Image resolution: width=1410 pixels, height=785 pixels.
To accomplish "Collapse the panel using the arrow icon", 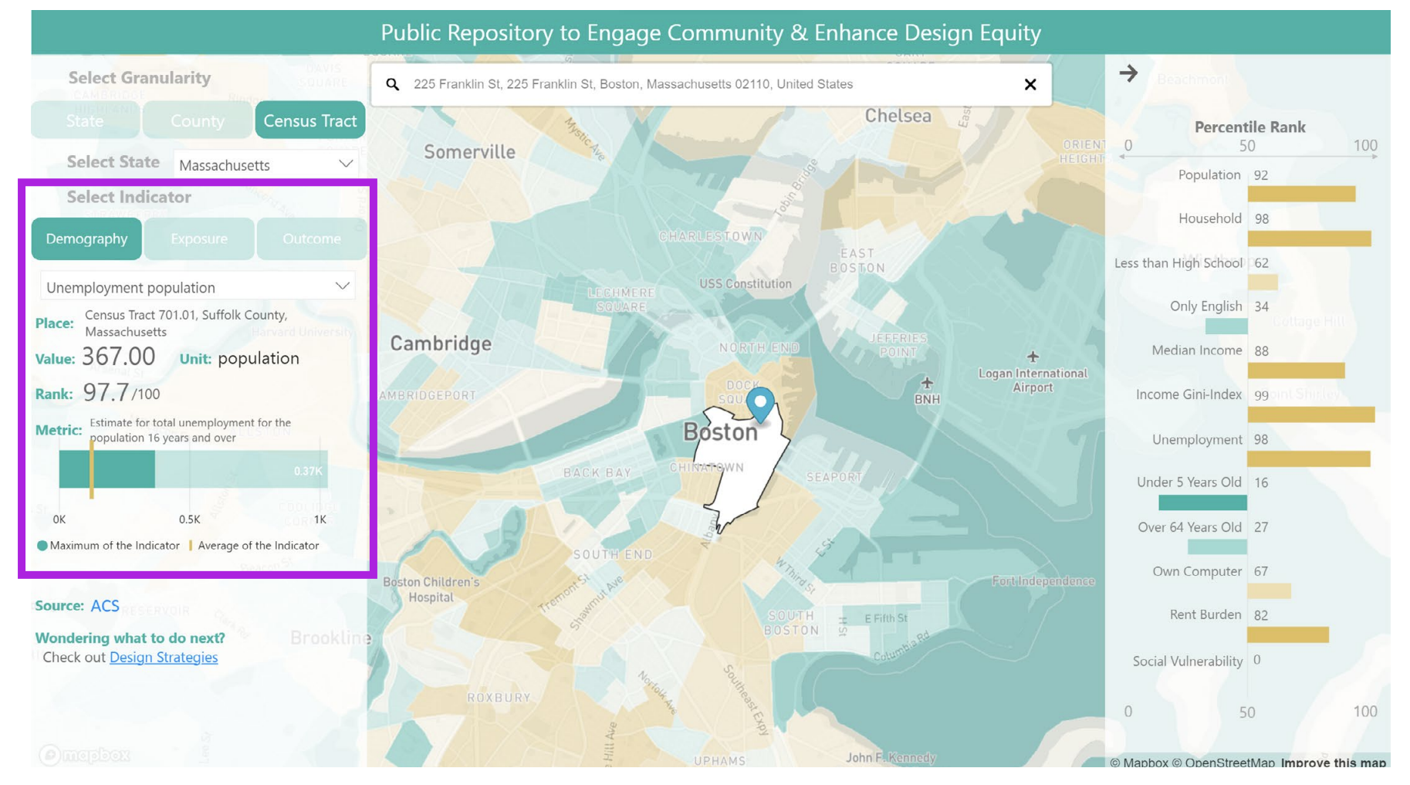I will coord(1128,73).
